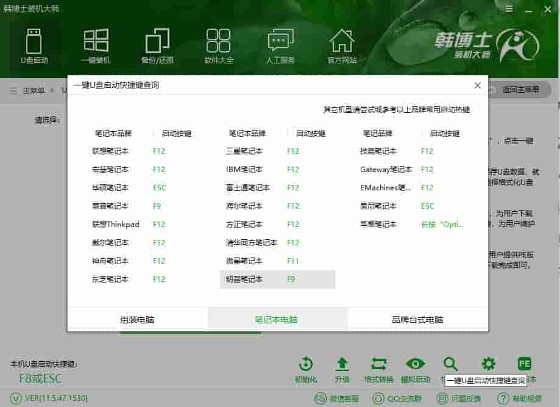The height and width of the screenshot is (407, 560).
Task: Click the magnifier shortcut-query icon
Action: [450, 364]
